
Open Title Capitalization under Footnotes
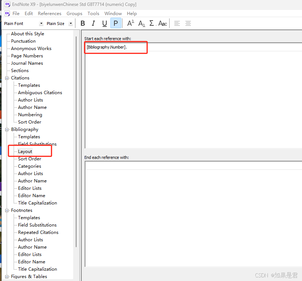[38, 269]
